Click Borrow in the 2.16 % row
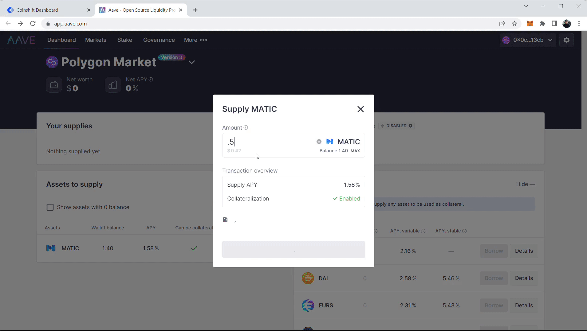This screenshot has height=331, width=587. [494, 251]
